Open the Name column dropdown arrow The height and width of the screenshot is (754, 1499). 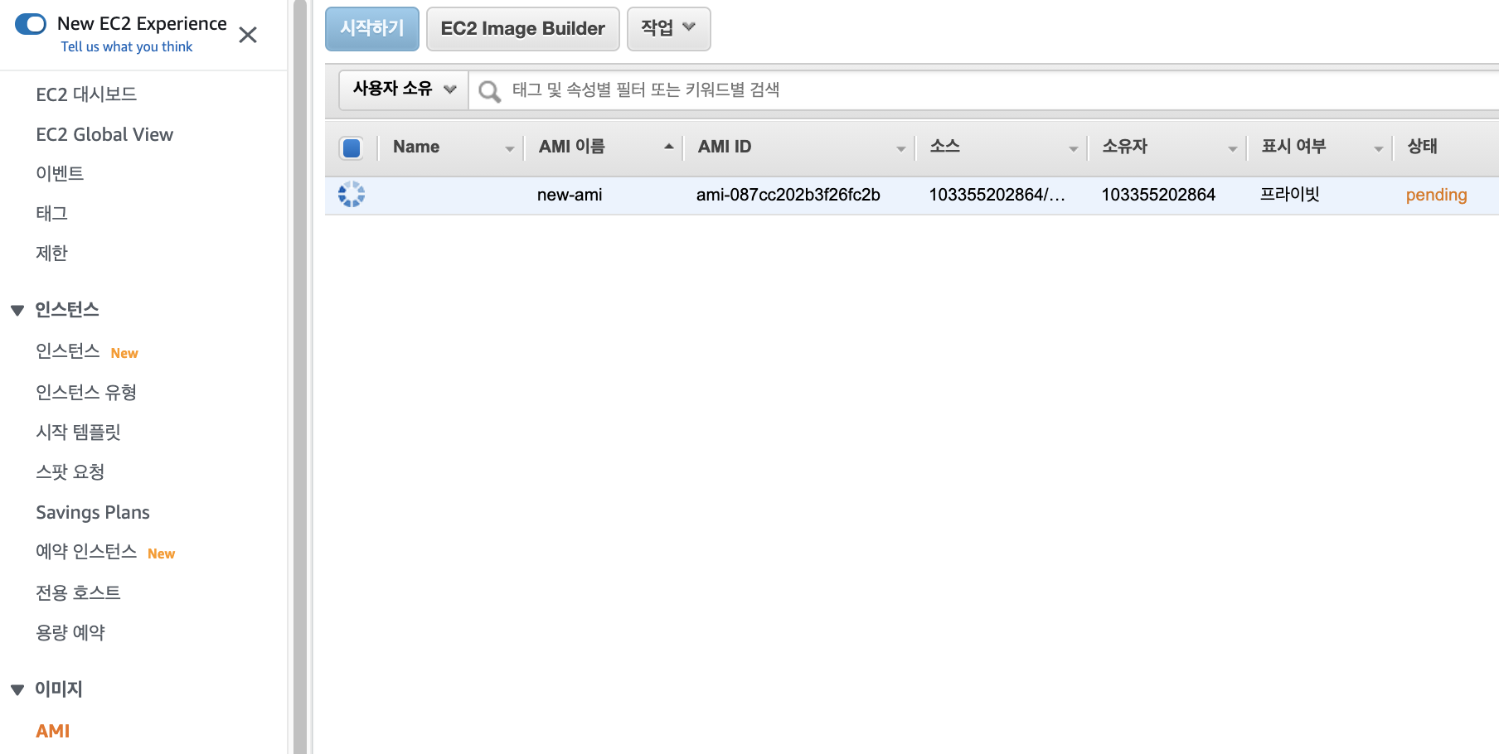pyautogui.click(x=510, y=149)
